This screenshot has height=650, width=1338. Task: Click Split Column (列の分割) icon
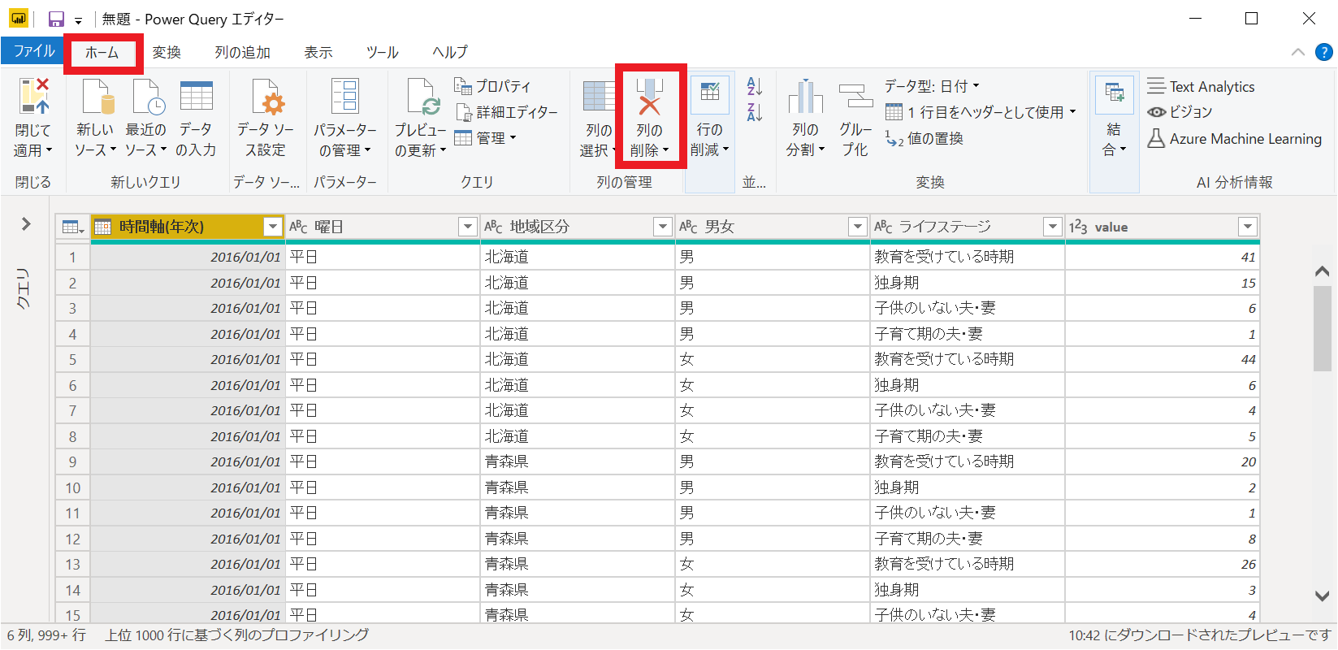pos(805,97)
